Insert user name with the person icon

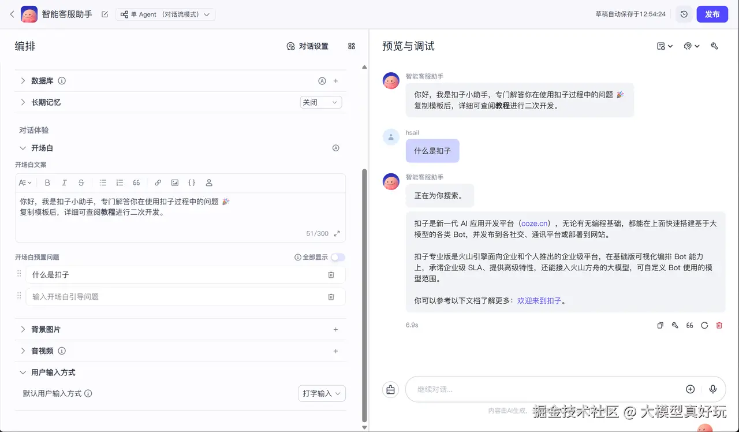pyautogui.click(x=209, y=183)
